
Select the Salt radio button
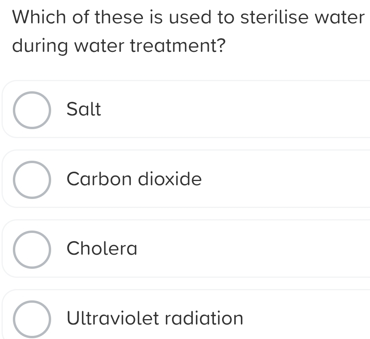[32, 110]
